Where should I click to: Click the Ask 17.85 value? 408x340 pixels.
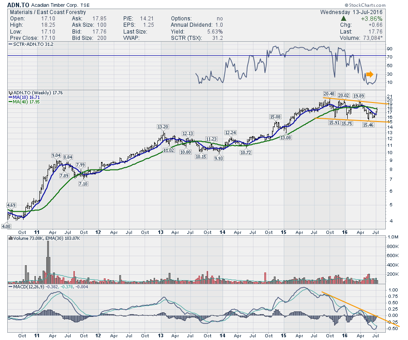click(99, 19)
